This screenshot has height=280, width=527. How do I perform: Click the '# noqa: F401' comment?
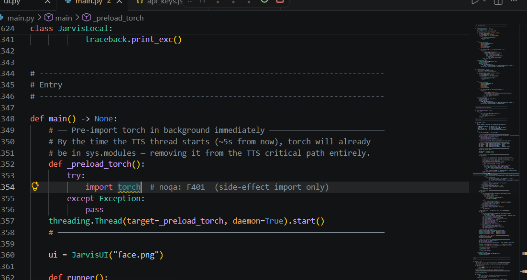[177, 187]
